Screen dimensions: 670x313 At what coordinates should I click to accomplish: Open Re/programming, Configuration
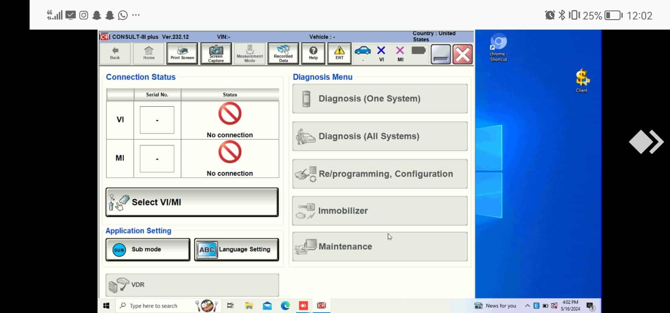(x=380, y=174)
